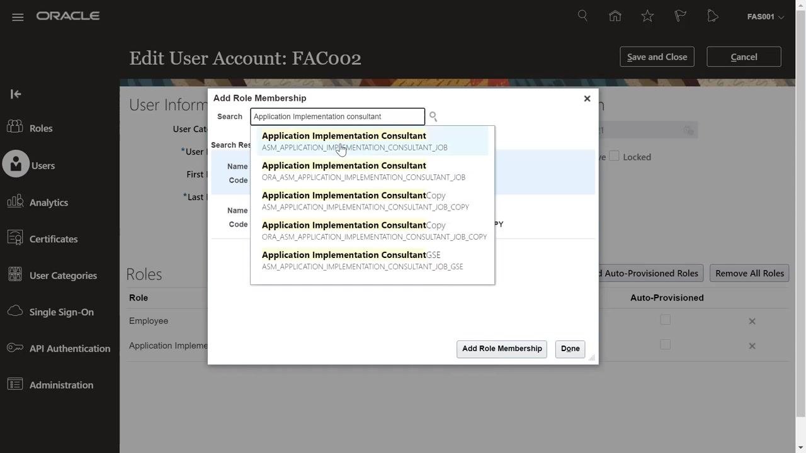Open the Roles icon in sidebar

(x=15, y=127)
